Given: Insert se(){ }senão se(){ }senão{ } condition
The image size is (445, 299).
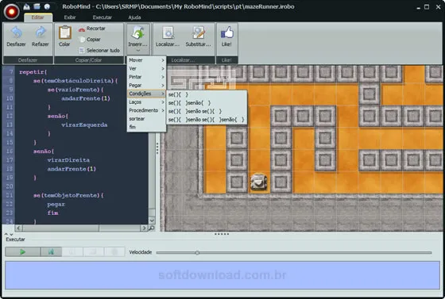Looking at the screenshot, I should point(207,120).
